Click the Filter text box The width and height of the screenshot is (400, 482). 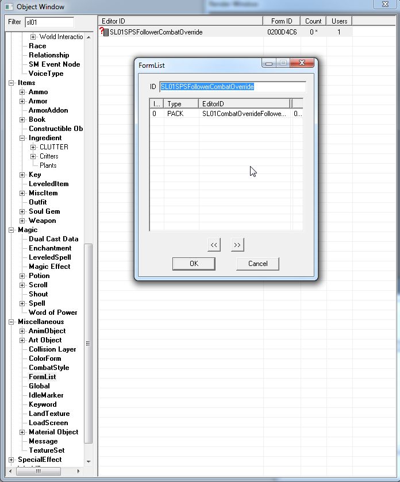coord(49,22)
